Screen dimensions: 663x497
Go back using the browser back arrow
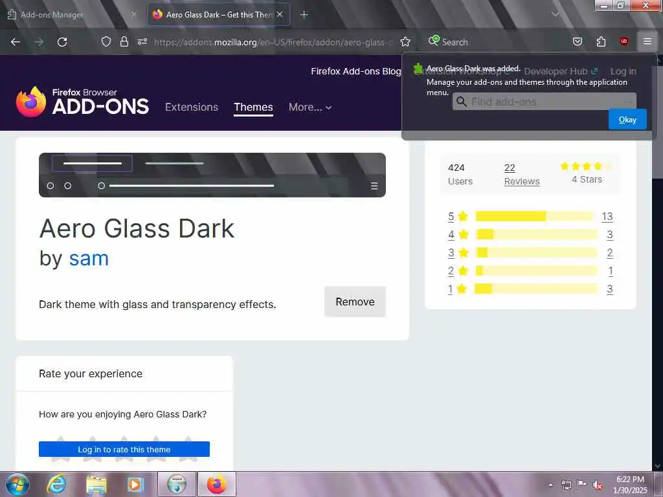[x=16, y=42]
